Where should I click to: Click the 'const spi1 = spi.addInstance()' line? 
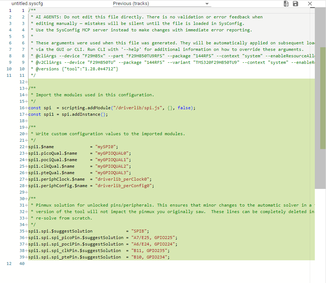click(x=68, y=114)
